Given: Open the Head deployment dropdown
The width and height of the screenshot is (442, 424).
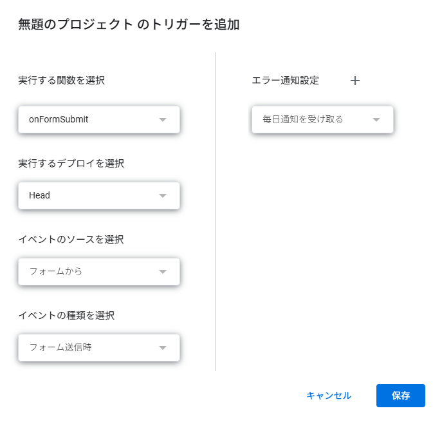Looking at the screenshot, I should (x=90, y=196).
